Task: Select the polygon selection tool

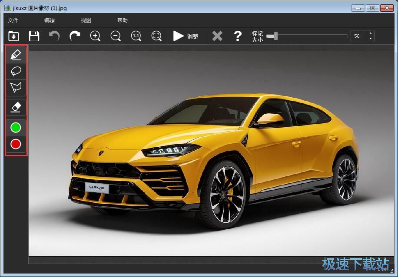Action: click(16, 87)
